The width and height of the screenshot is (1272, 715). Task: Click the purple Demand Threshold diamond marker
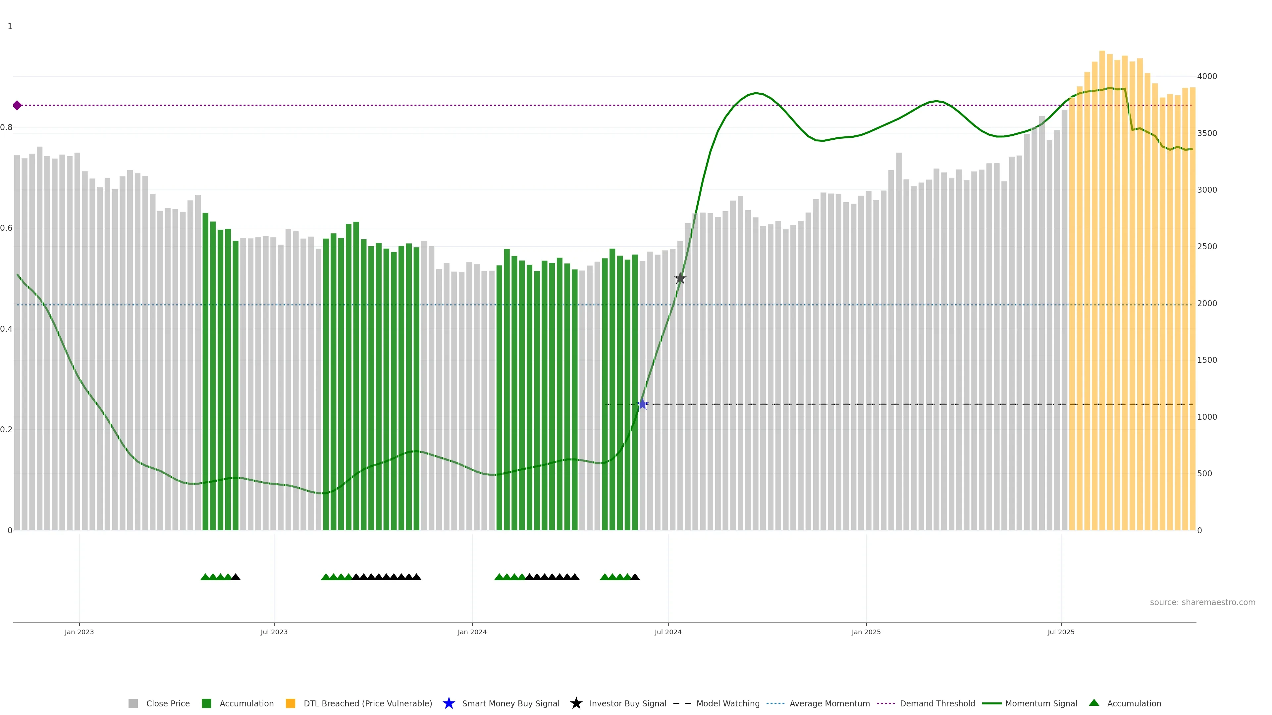coord(17,105)
